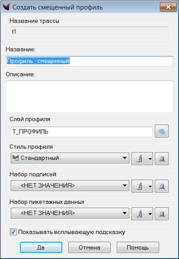Image resolution: width=179 pixels, height=259 pixels.
Task: Open the layer selection button beside Т_ПРОФИЛЬ
Action: coord(162,131)
